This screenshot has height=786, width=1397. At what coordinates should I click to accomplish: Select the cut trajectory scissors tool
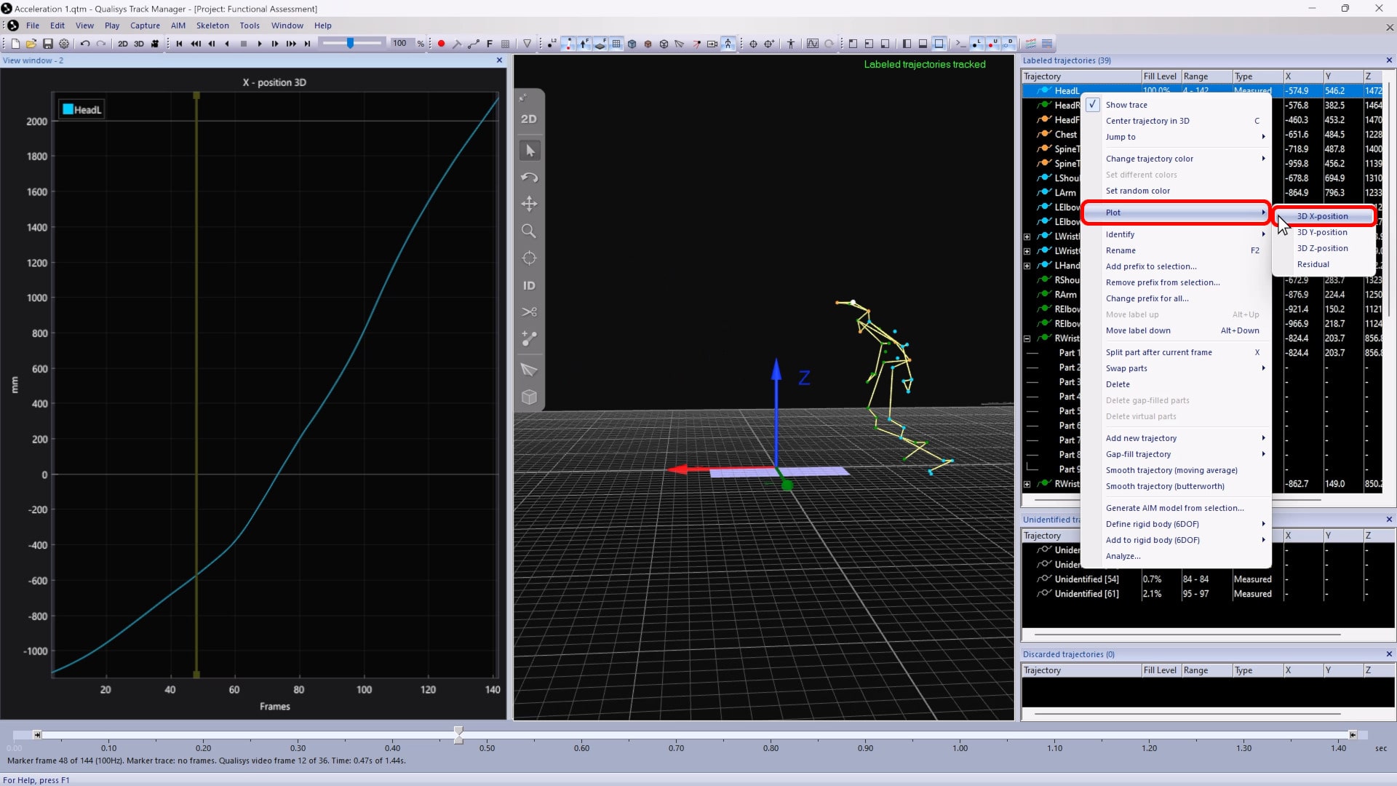529,312
